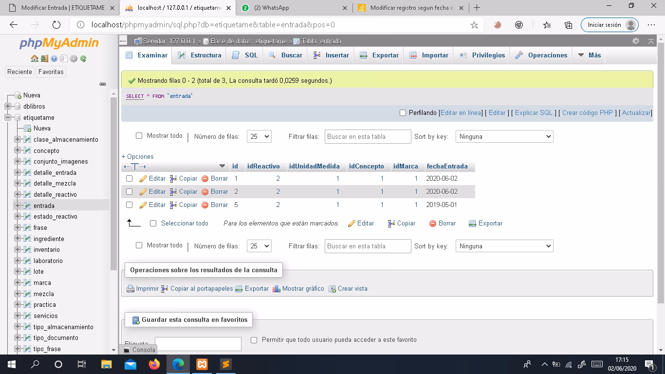Viewport: 665px width, 374px height.
Task: Open the Más tab dropdown
Action: 589,55
